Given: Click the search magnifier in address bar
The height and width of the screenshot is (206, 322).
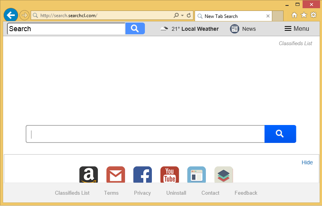Looking at the screenshot, I should (x=176, y=16).
